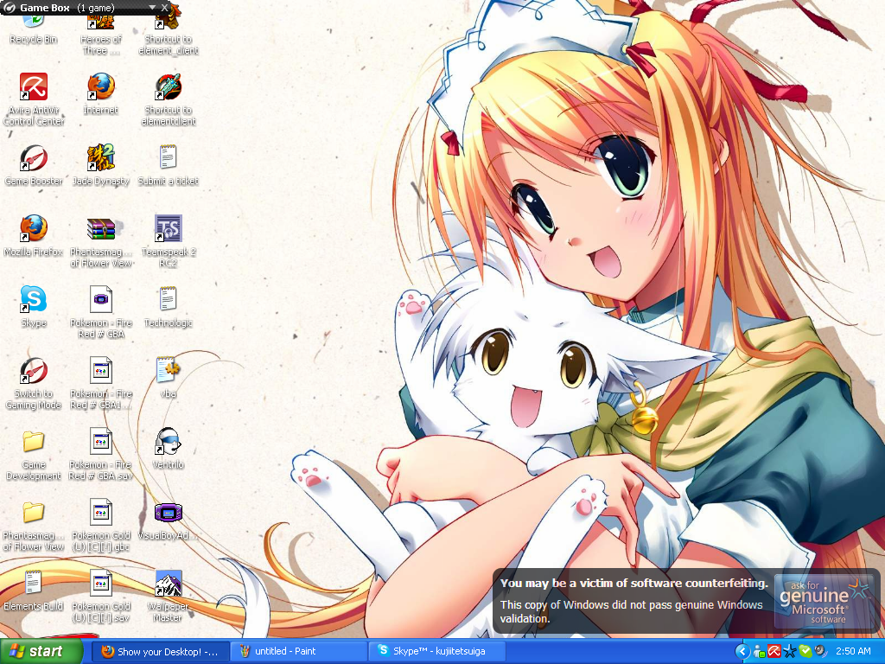Open the Elements Build text document
This screenshot has height=664, width=885.
pos(34,591)
